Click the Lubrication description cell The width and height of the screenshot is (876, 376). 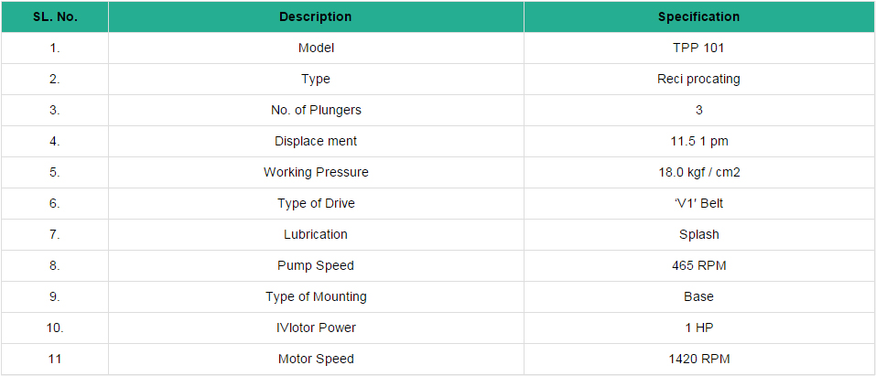[315, 234]
